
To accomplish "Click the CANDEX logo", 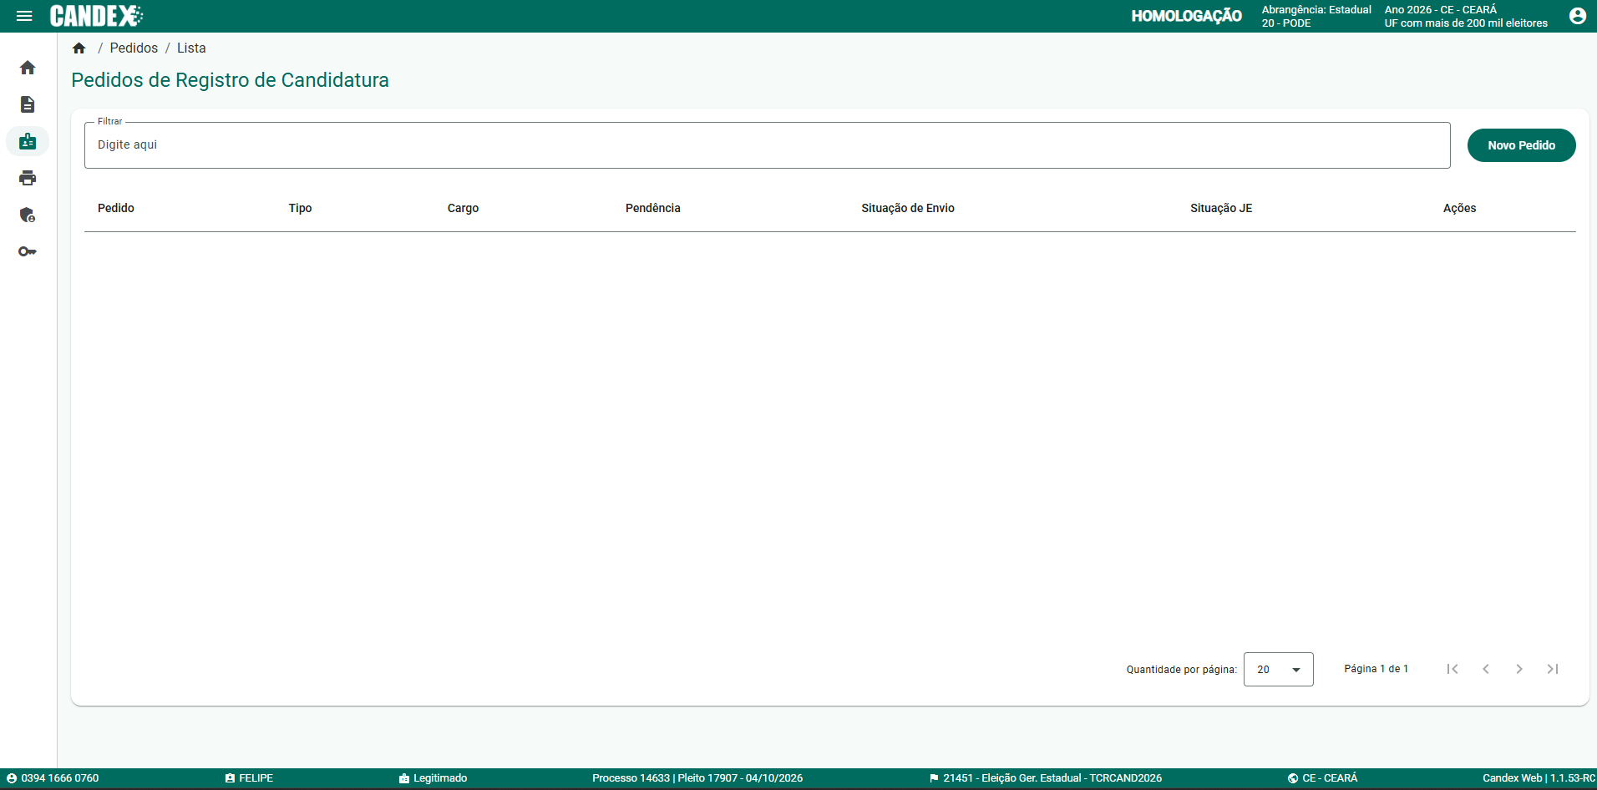I will pyautogui.click(x=97, y=16).
